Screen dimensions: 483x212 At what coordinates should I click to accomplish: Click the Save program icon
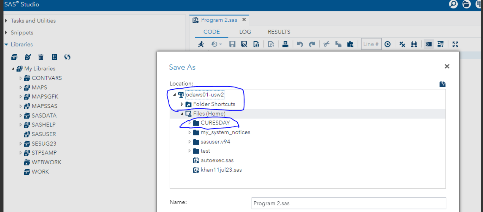(x=232, y=44)
